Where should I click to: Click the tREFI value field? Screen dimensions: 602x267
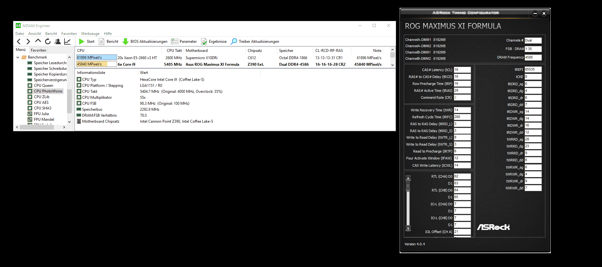(x=533, y=70)
